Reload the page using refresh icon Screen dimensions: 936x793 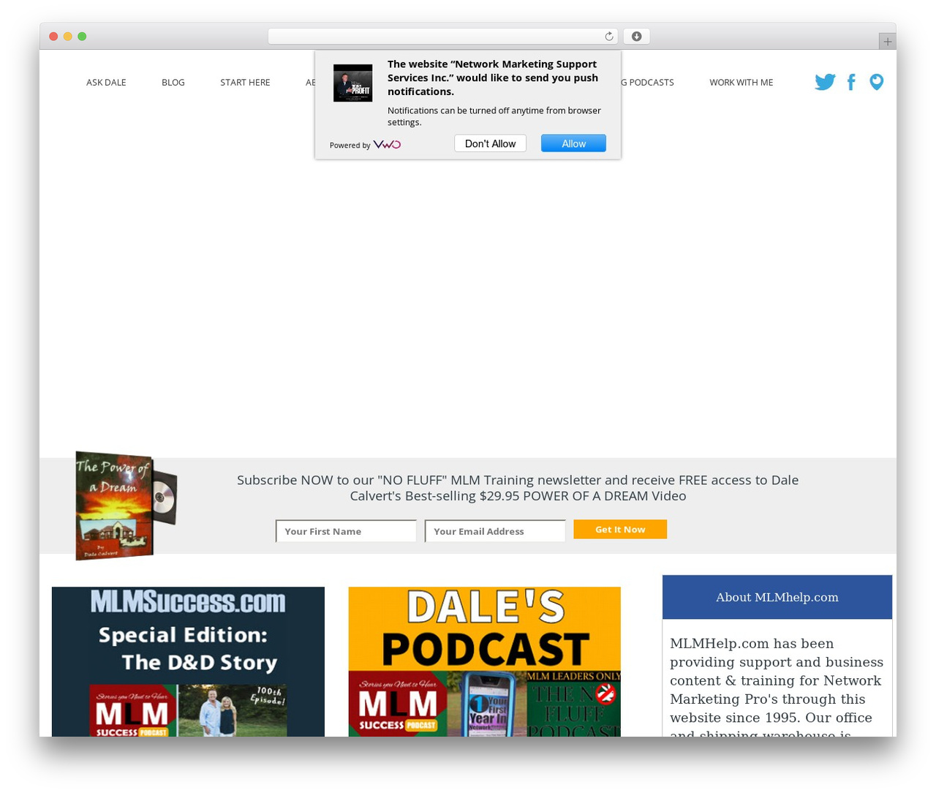609,37
